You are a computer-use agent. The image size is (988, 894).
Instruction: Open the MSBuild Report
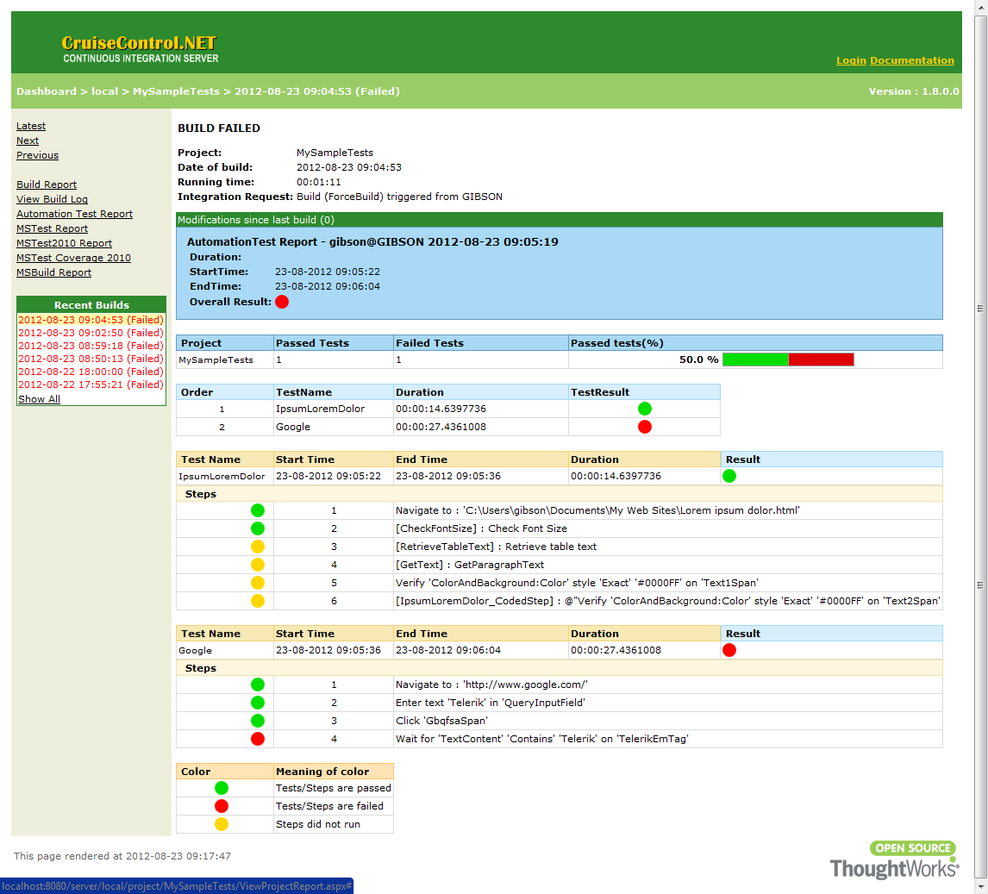[x=53, y=272]
